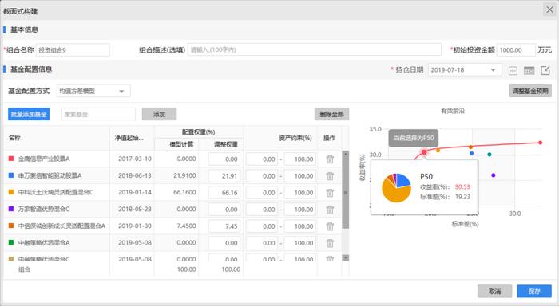Click the 删除全部 button
This screenshot has width=559, height=306.
pyautogui.click(x=331, y=114)
